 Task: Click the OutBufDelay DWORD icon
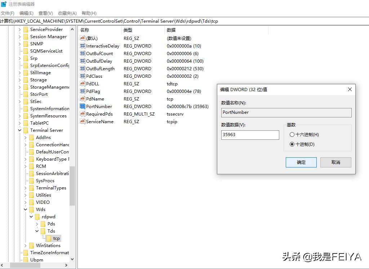tap(83, 60)
